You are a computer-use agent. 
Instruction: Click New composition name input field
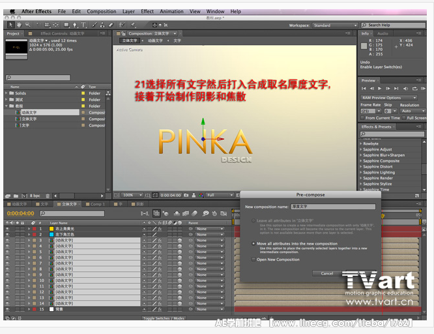(333, 207)
